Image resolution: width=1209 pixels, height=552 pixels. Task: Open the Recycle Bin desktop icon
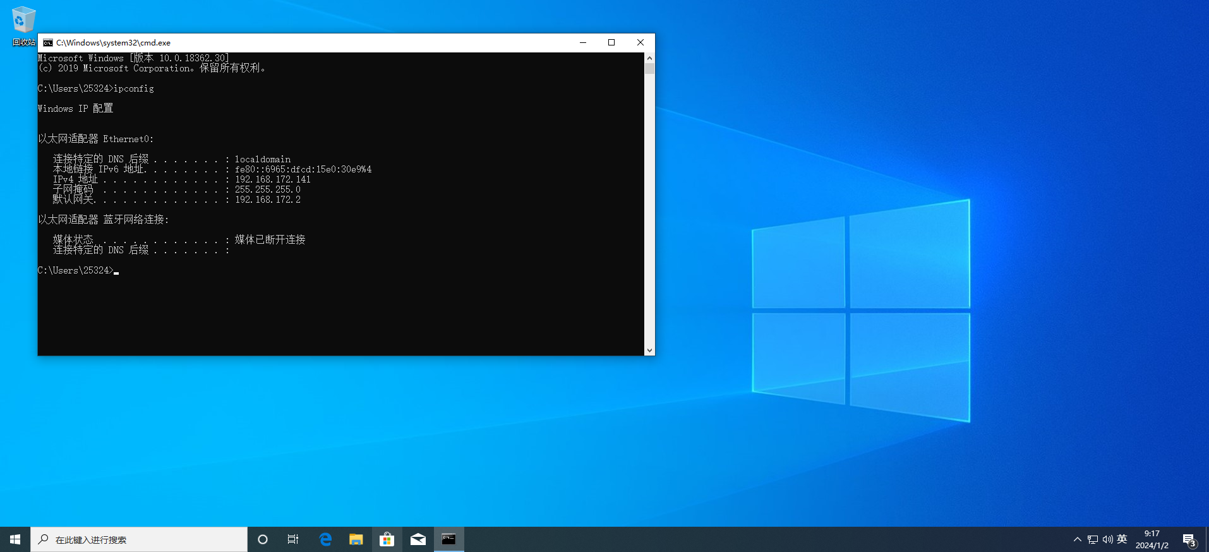23,25
